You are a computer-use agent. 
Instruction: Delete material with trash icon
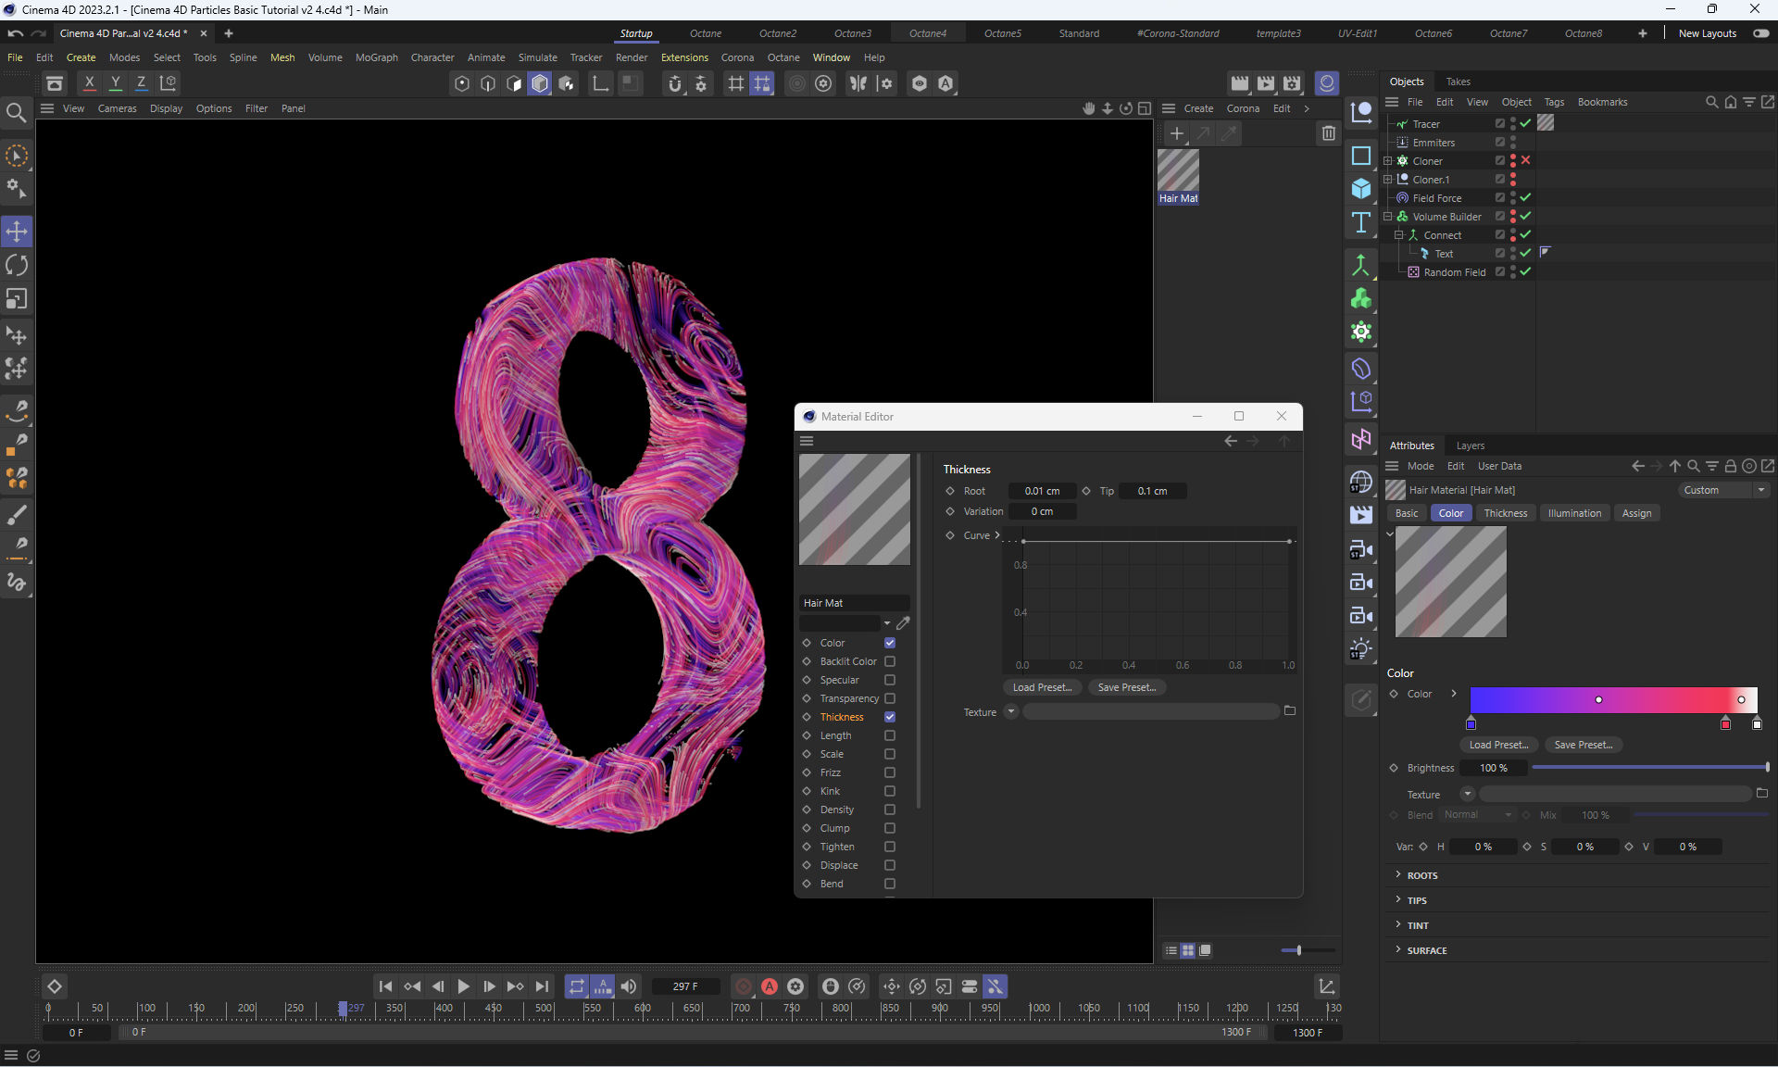tap(1328, 133)
